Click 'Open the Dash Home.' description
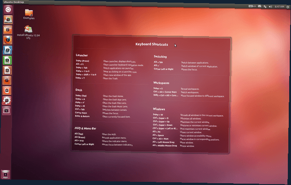 [x=113, y=96]
